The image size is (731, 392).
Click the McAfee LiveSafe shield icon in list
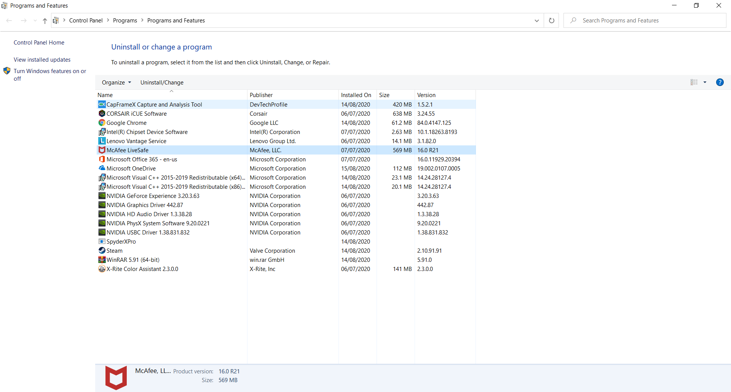(x=102, y=150)
